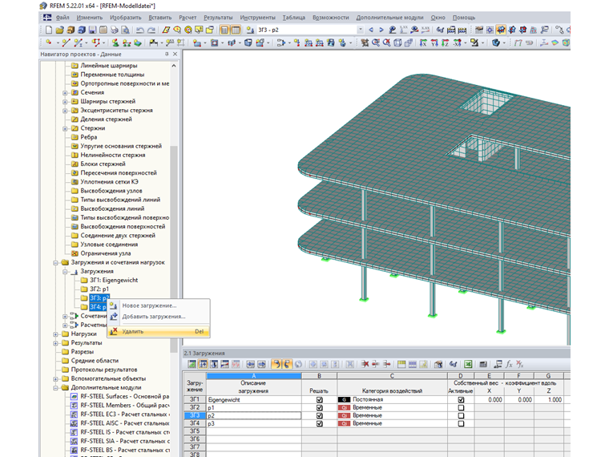This screenshot has width=609, height=457.
Task: Choose Добавить загружения in context menu
Action: click(159, 317)
